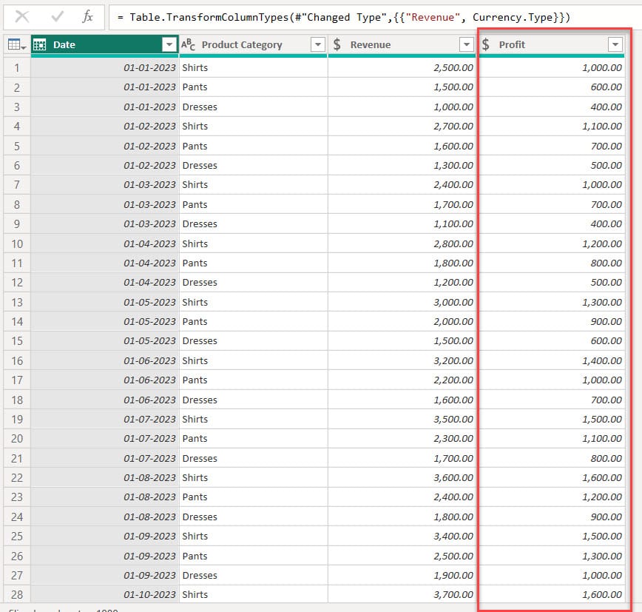The image size is (642, 612).
Task: Select the Profit column header
Action: click(x=552, y=44)
